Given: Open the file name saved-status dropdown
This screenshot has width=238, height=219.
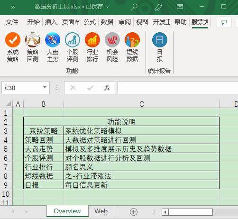Looking at the screenshot, I should point(107,7).
